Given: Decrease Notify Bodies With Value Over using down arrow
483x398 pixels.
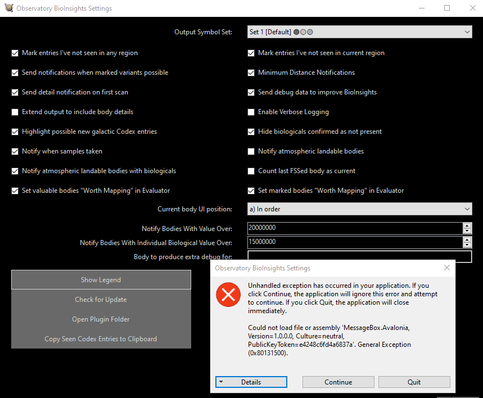Looking at the screenshot, I should pos(467,231).
